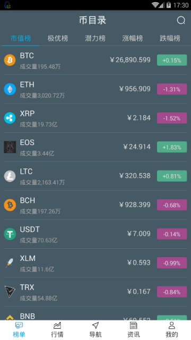
Task: Tap the XRP Ripple coin icon
Action: pyautogui.click(x=10, y=118)
